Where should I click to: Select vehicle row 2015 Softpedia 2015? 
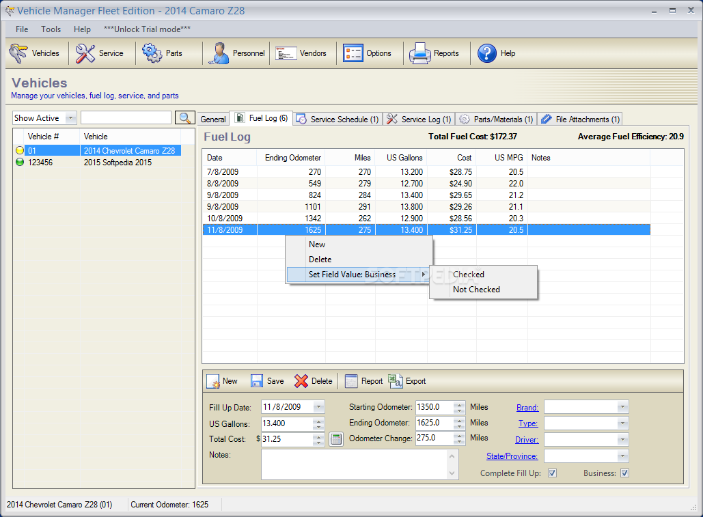pyautogui.click(x=104, y=162)
